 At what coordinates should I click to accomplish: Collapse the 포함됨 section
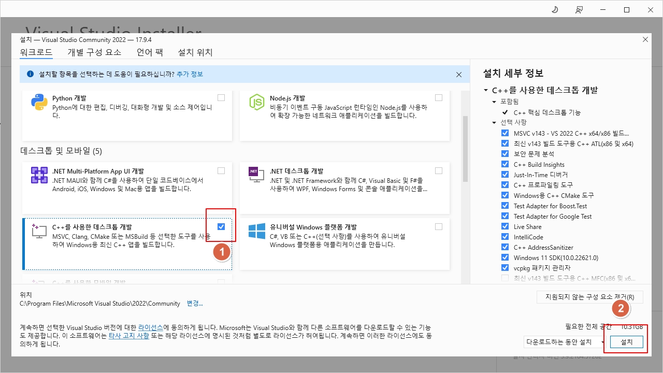(x=495, y=102)
